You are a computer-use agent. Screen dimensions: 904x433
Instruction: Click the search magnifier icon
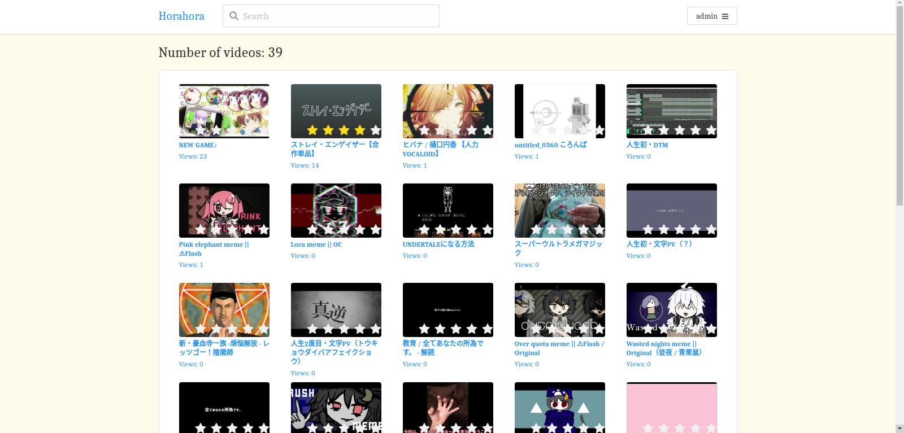(234, 16)
